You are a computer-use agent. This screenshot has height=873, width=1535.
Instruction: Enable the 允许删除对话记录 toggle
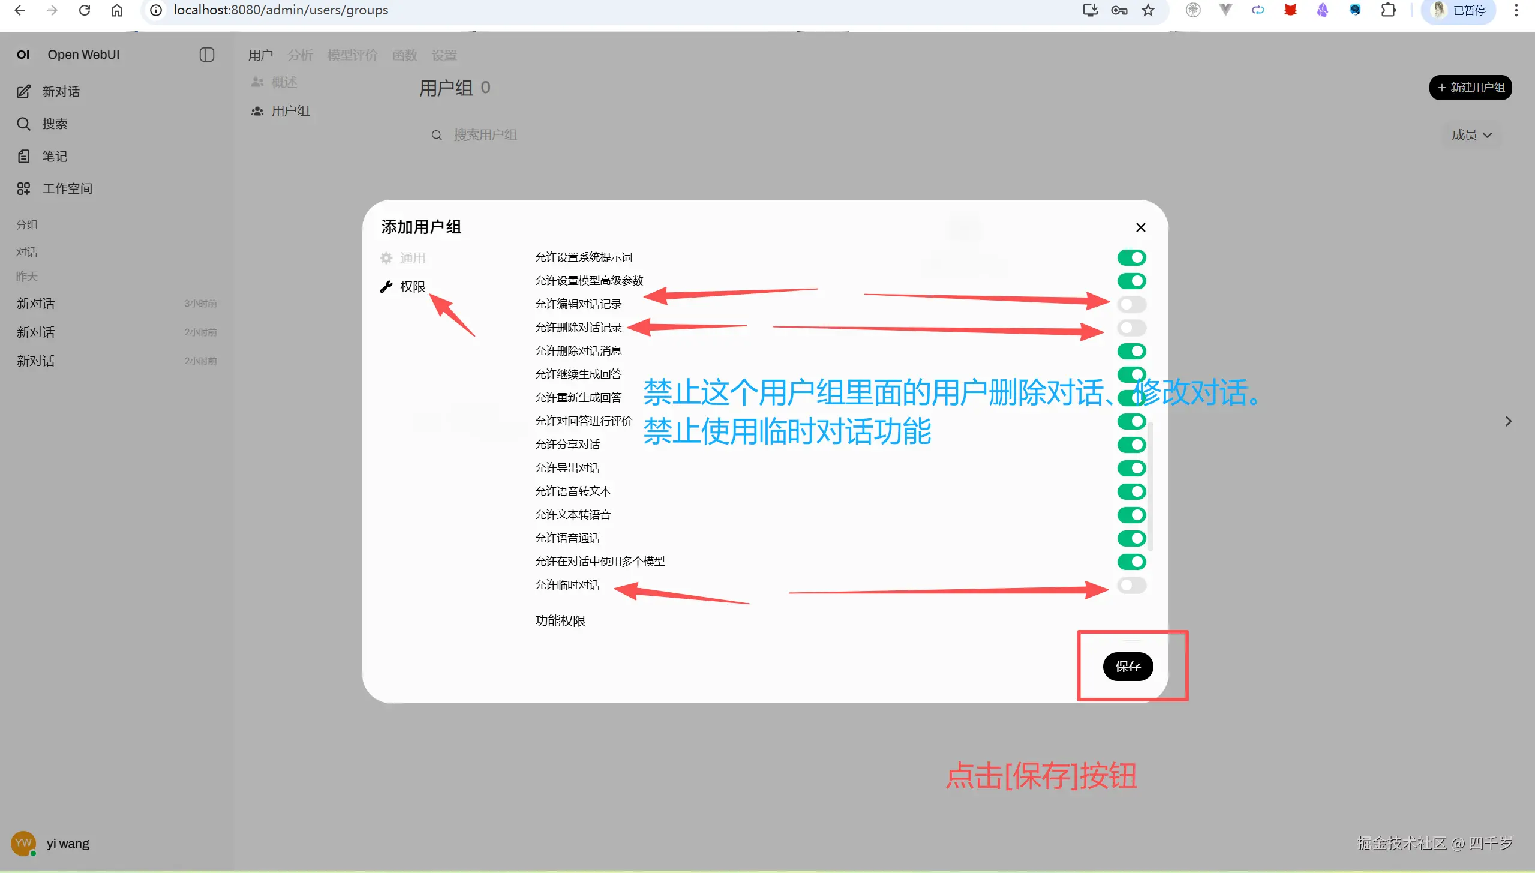pyautogui.click(x=1131, y=328)
